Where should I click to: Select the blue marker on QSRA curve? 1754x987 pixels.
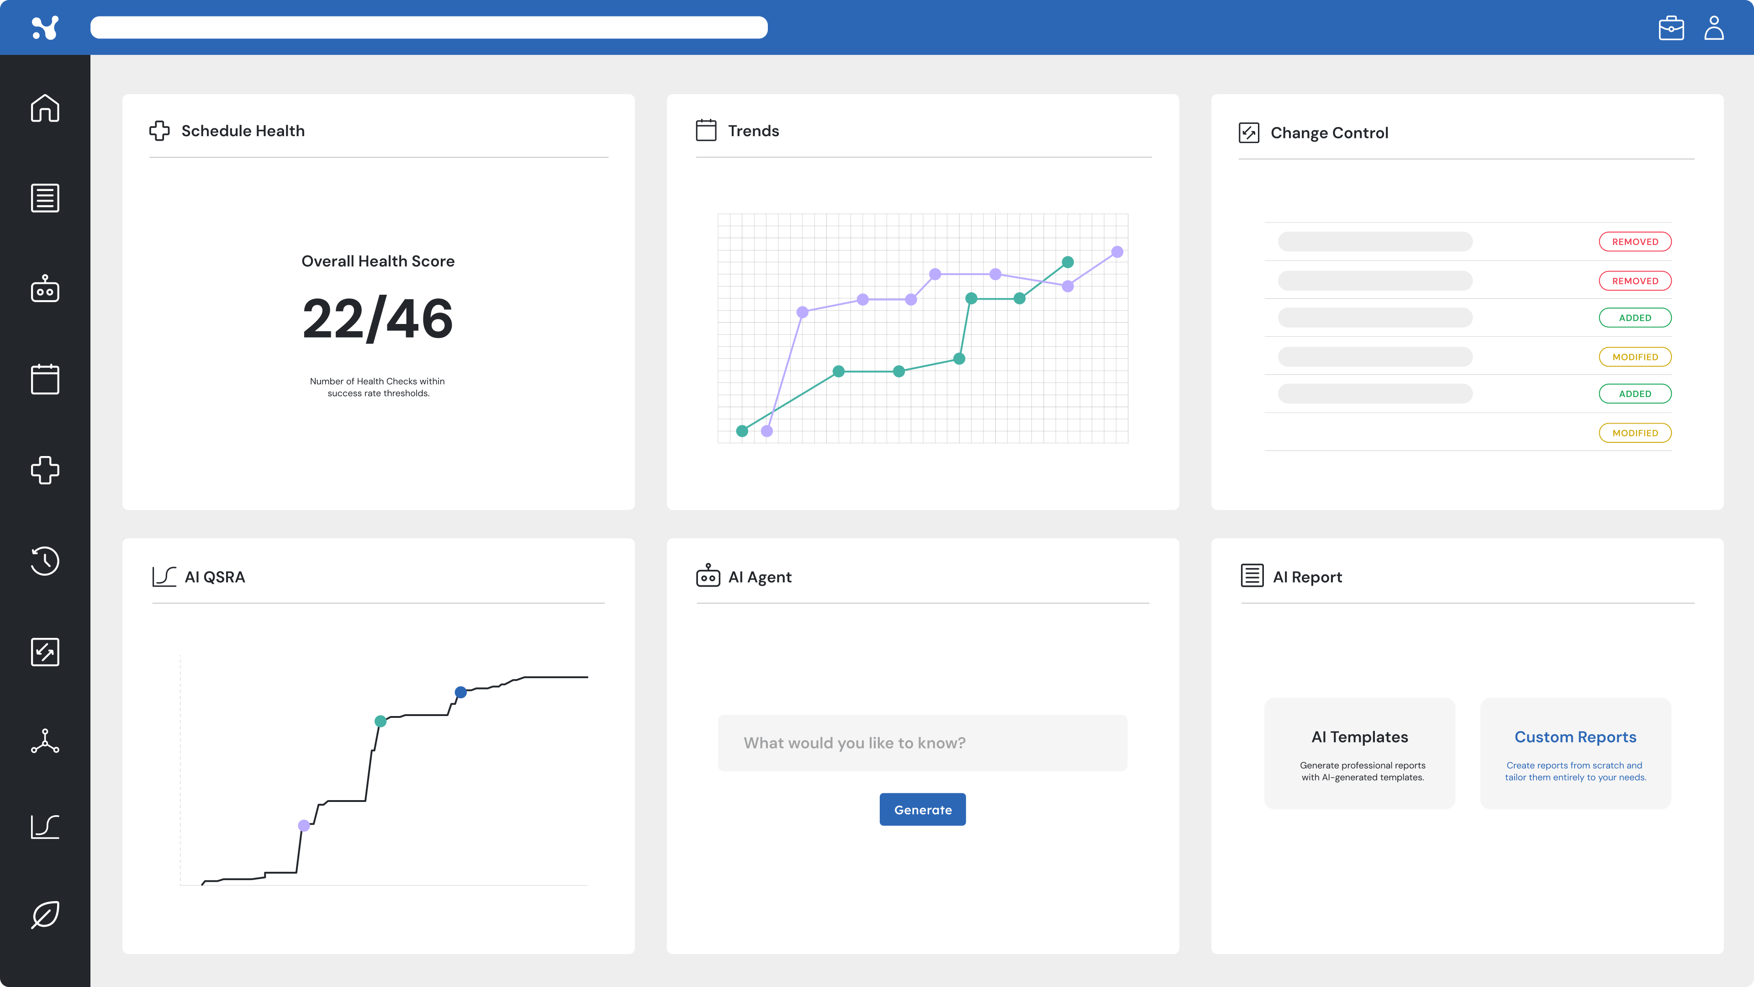click(x=461, y=692)
